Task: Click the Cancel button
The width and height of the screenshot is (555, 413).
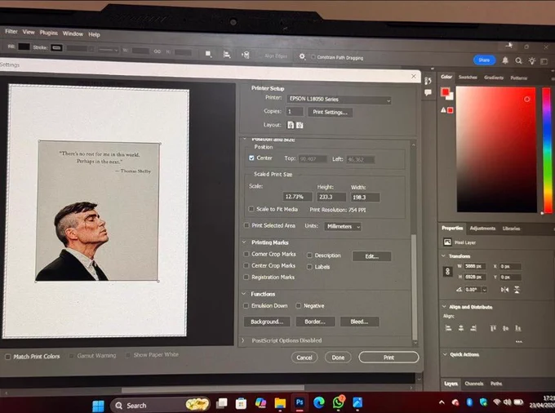Action: tap(304, 357)
